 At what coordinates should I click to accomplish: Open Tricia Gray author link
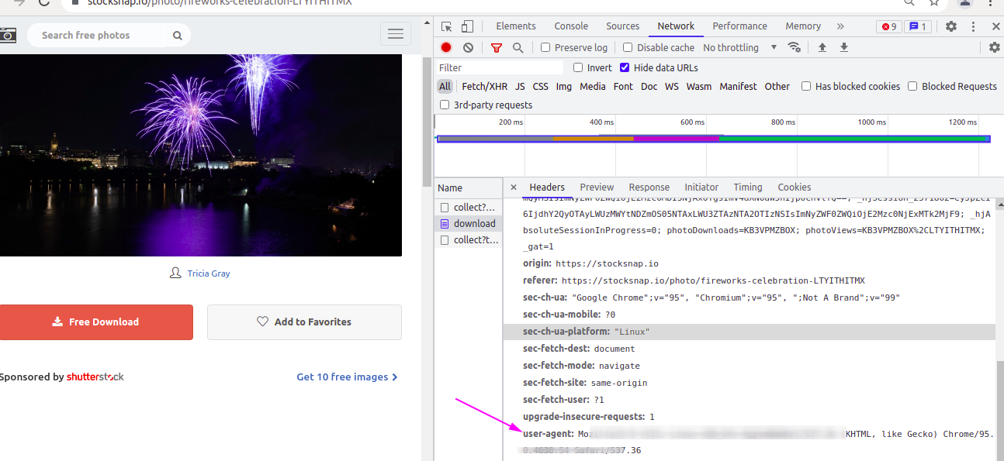[x=208, y=274]
